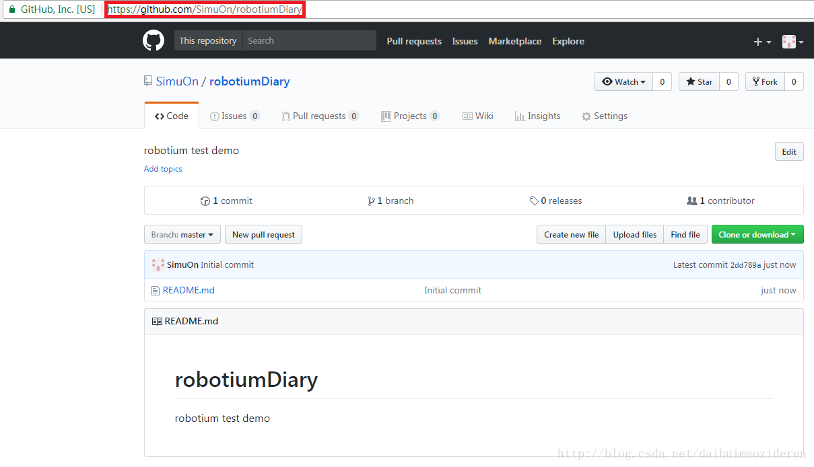Click the This repository search scope label

(x=208, y=40)
